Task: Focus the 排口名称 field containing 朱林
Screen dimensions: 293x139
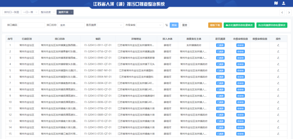Action: tap(71, 25)
